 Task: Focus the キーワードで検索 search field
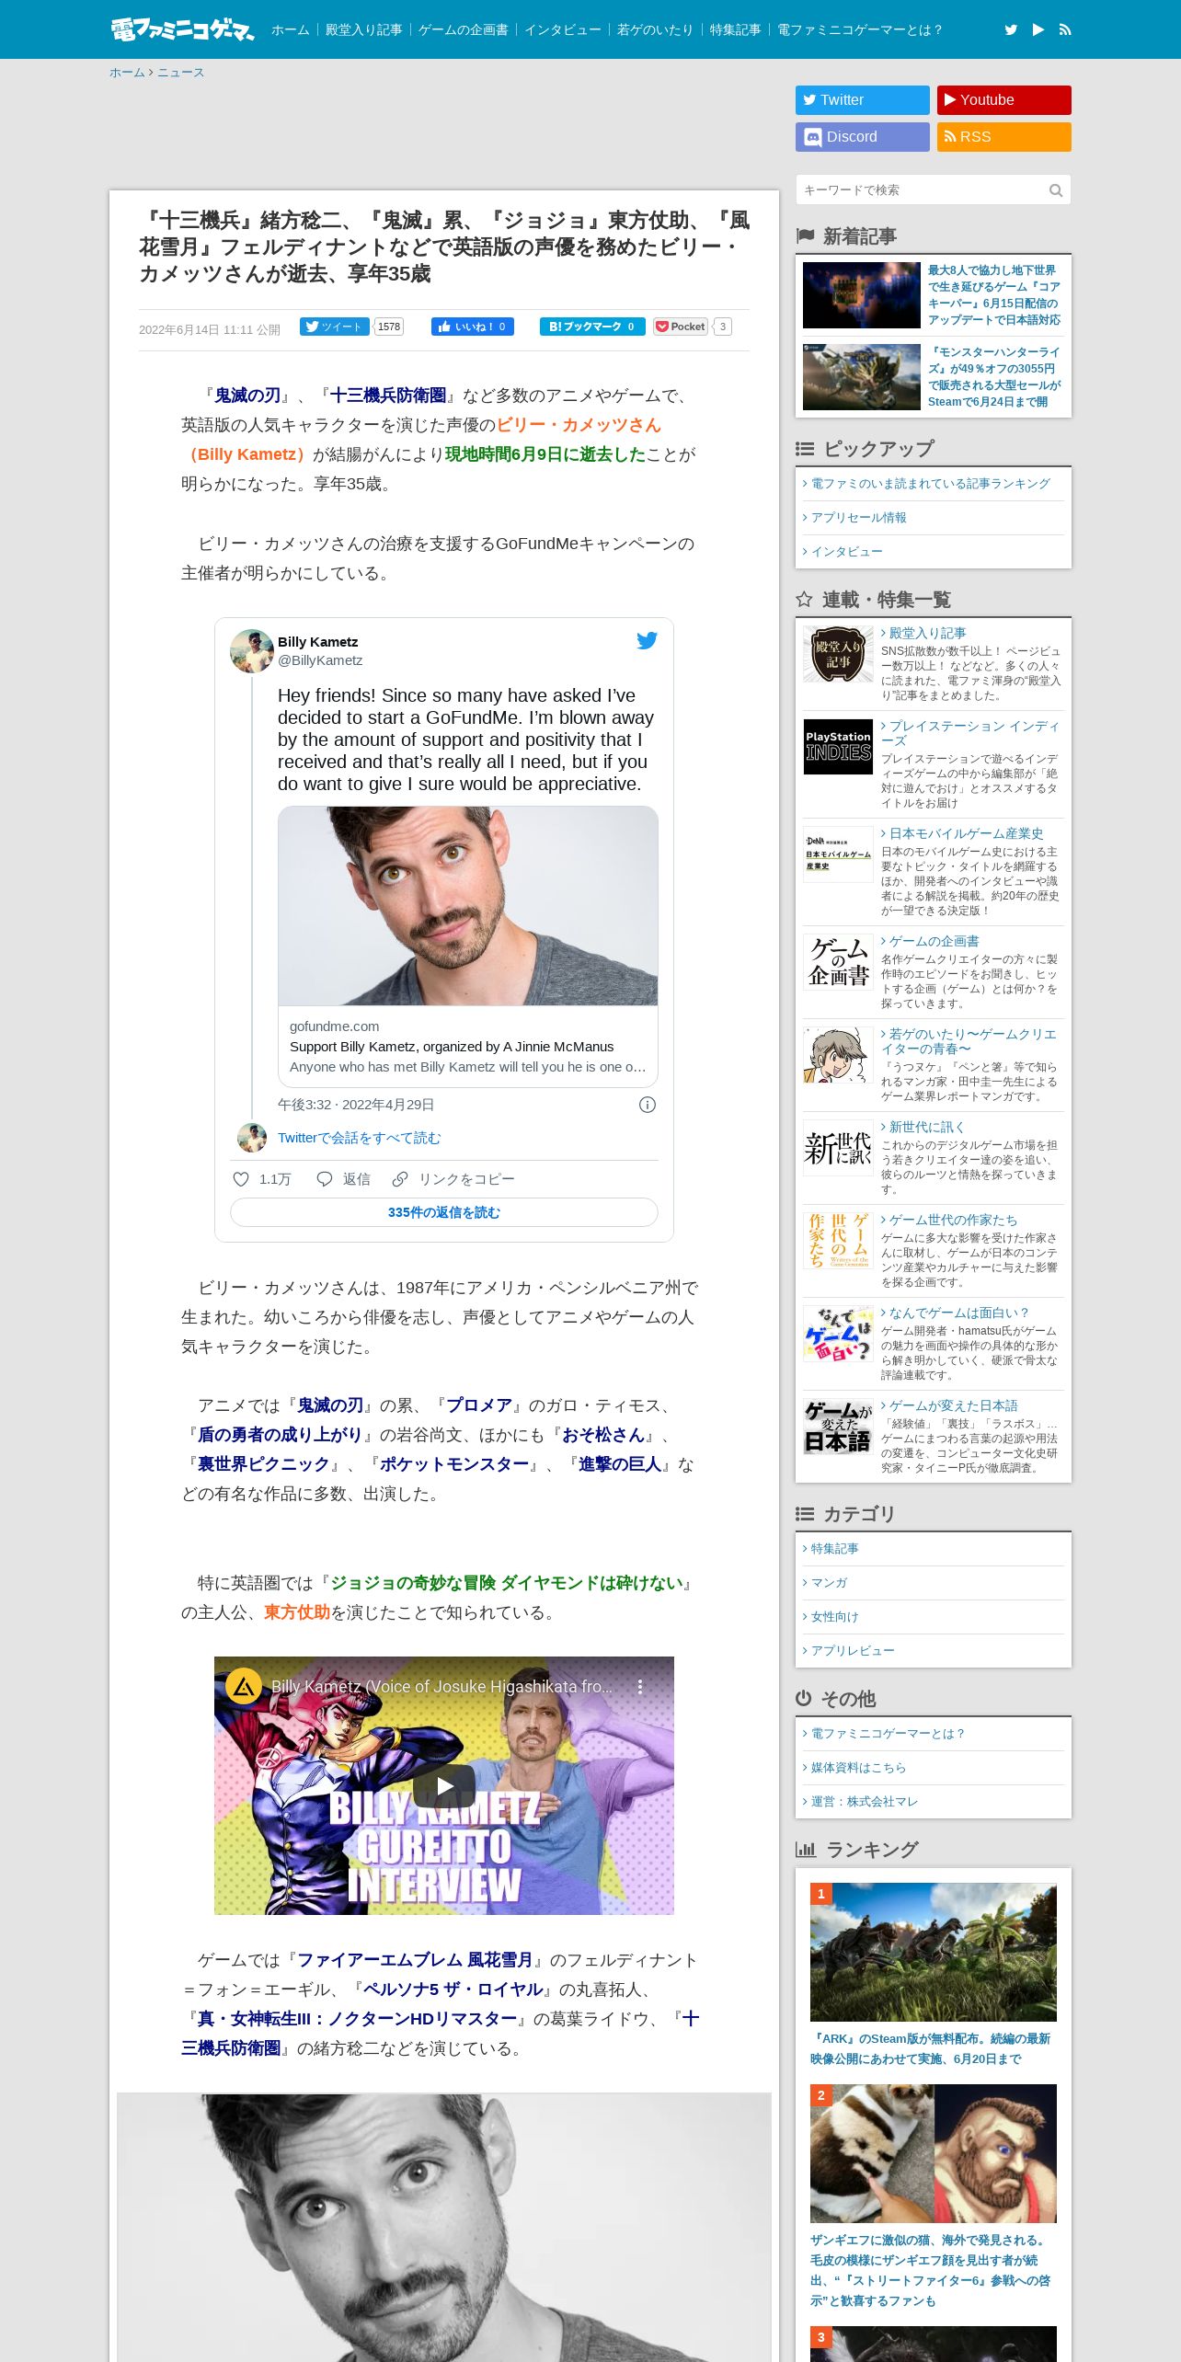[x=922, y=190]
